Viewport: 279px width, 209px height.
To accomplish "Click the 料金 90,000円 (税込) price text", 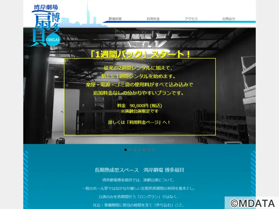I will pos(139,106).
